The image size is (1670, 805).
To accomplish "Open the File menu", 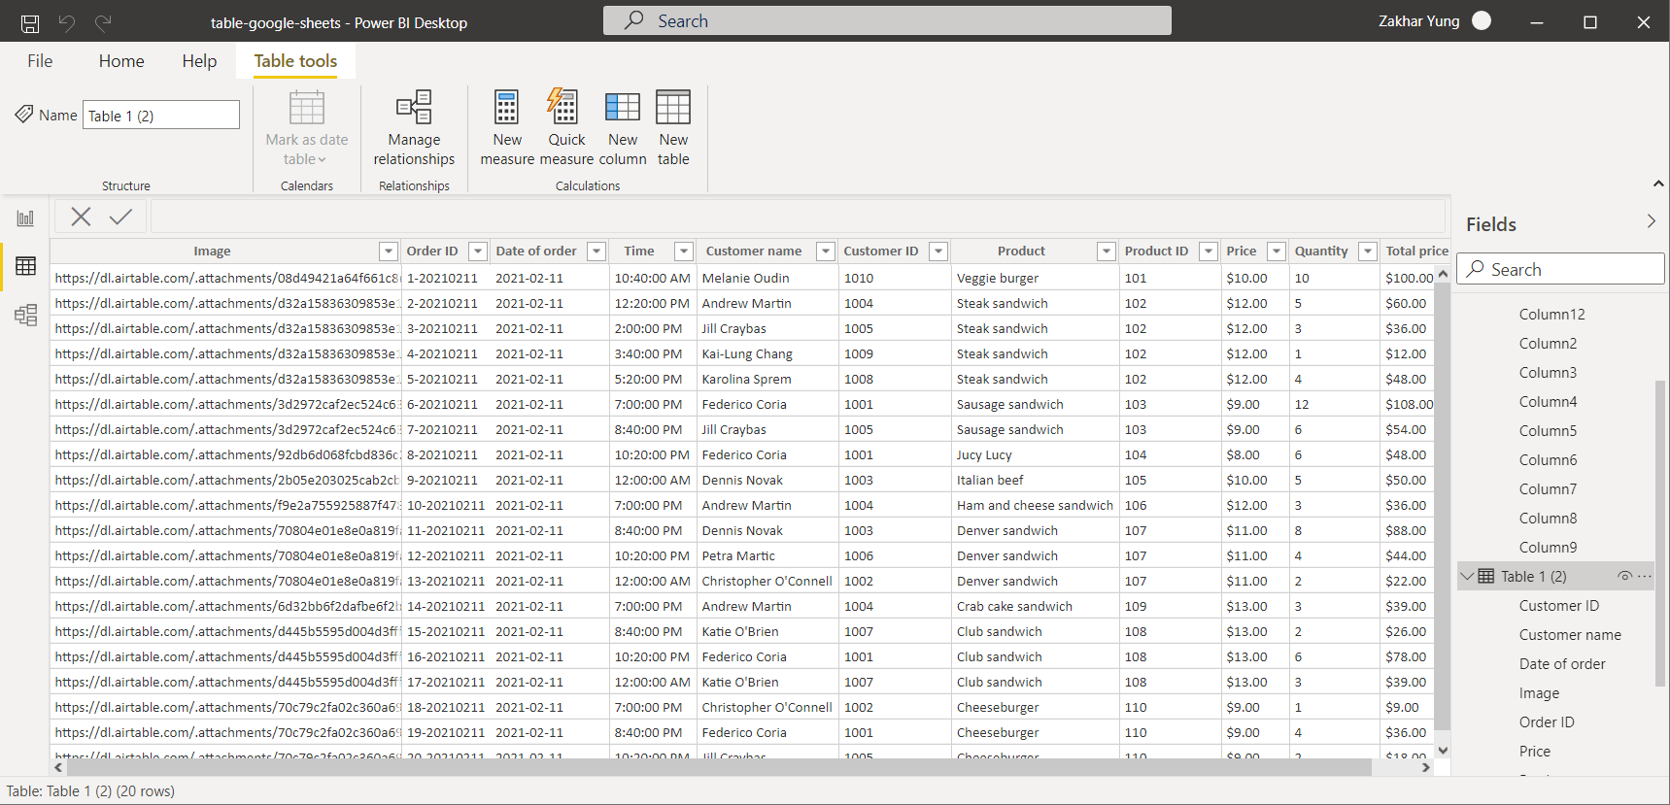I will click(x=40, y=61).
